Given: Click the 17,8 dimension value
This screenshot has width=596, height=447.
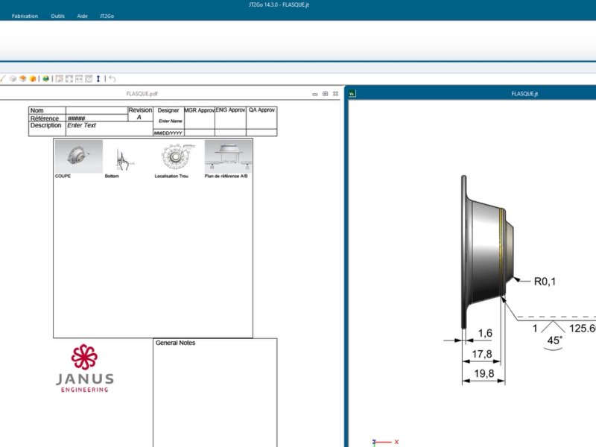Looking at the screenshot, I should click(482, 355).
